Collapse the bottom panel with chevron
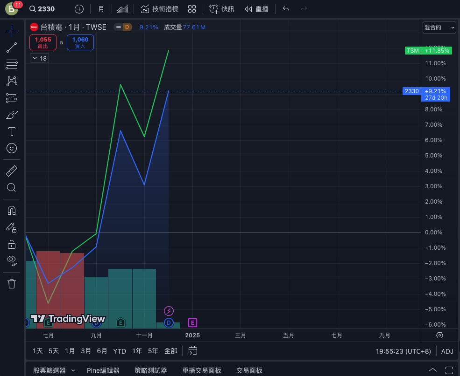This screenshot has width=460, height=376. click(x=433, y=370)
